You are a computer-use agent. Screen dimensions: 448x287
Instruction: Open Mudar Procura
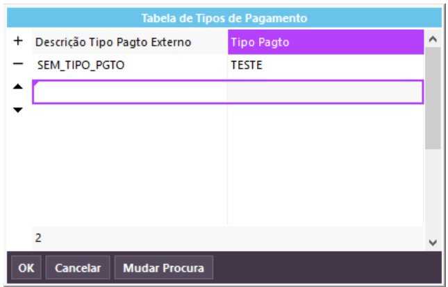(164, 268)
